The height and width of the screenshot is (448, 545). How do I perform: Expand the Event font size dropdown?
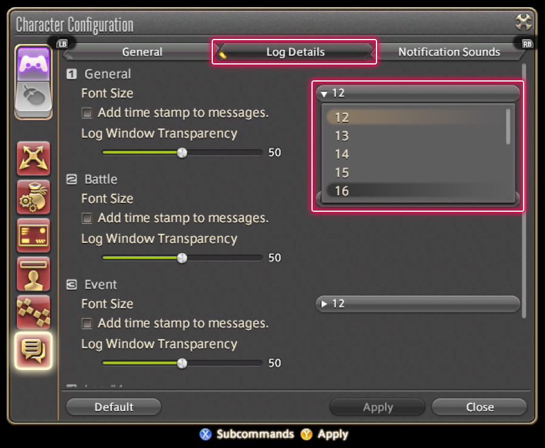point(418,304)
